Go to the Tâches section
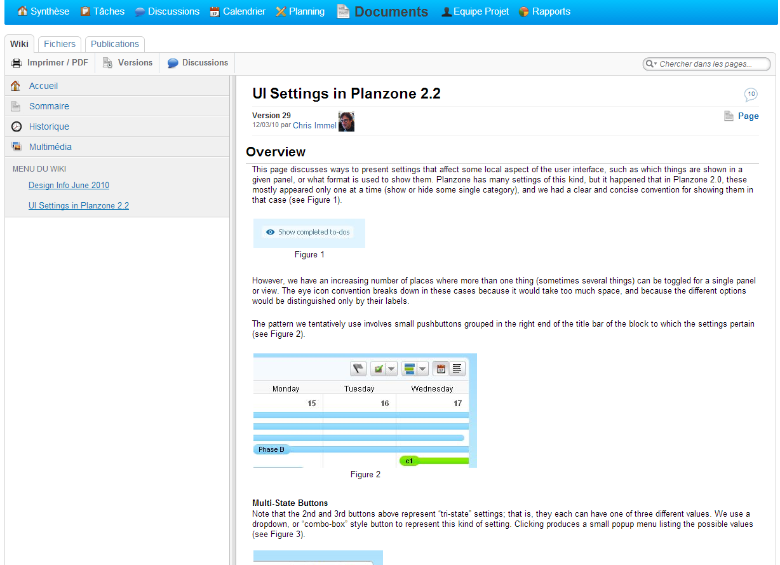 coord(102,11)
